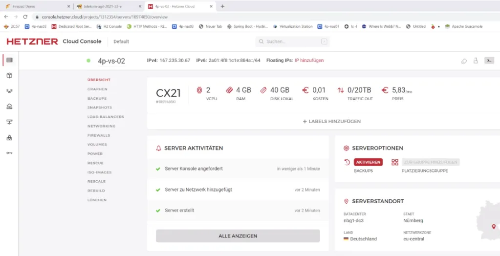The width and height of the screenshot is (500, 256).
Task: Click the IPv4 address 167.235.30.67
Action: [x=175, y=60]
